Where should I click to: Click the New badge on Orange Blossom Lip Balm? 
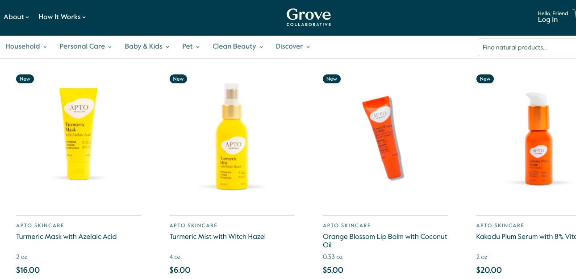(332, 79)
